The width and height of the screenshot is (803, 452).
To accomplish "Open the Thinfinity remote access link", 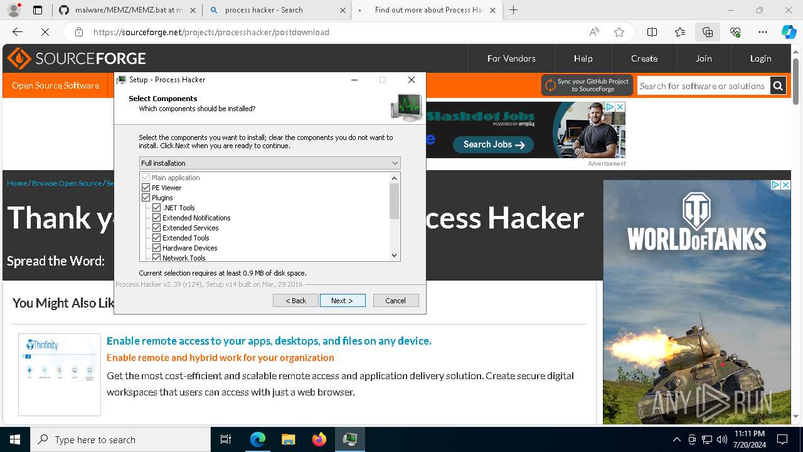I will [x=269, y=341].
